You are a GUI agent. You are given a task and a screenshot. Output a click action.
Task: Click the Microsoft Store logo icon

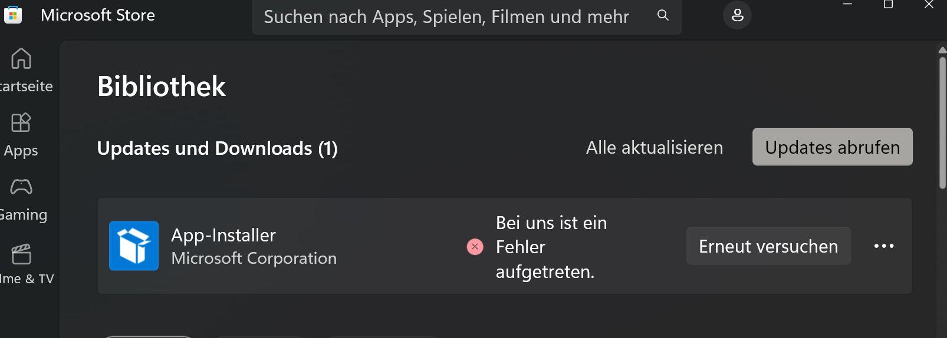12,14
